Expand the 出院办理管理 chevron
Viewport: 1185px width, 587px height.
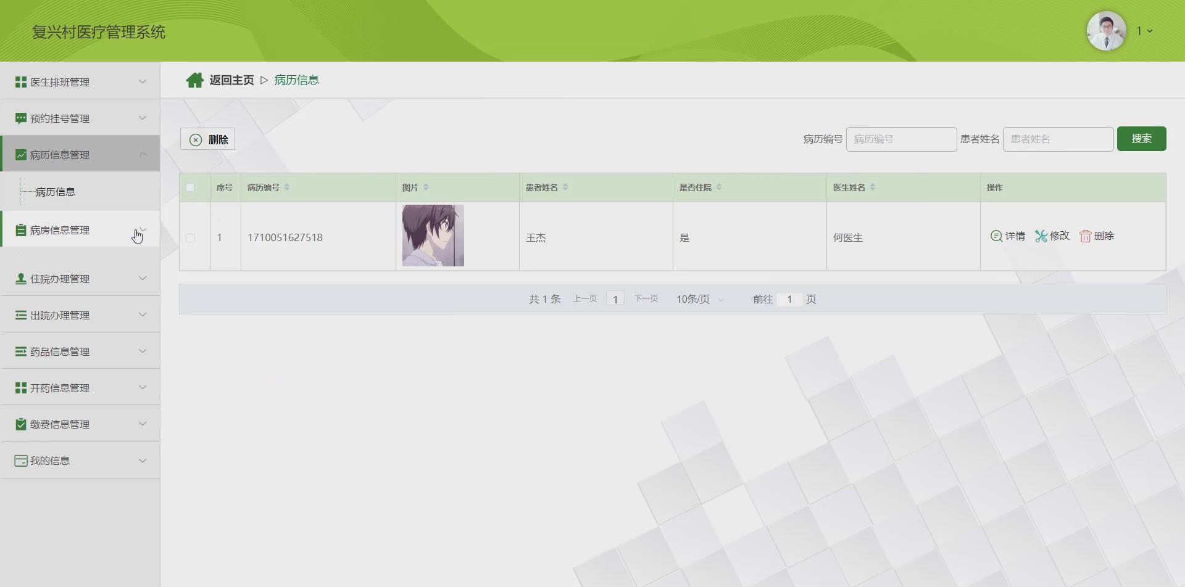coord(143,314)
